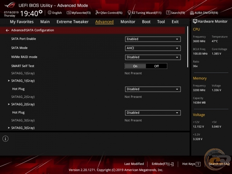Viewport: 232px width, 174px height.
Task: Click the EzMode exit arrow icon
Action: pos(171,164)
